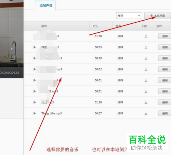171x155 pixels.
Task: Use the 00:05 track via 使用
Action: click(x=165, y=47)
